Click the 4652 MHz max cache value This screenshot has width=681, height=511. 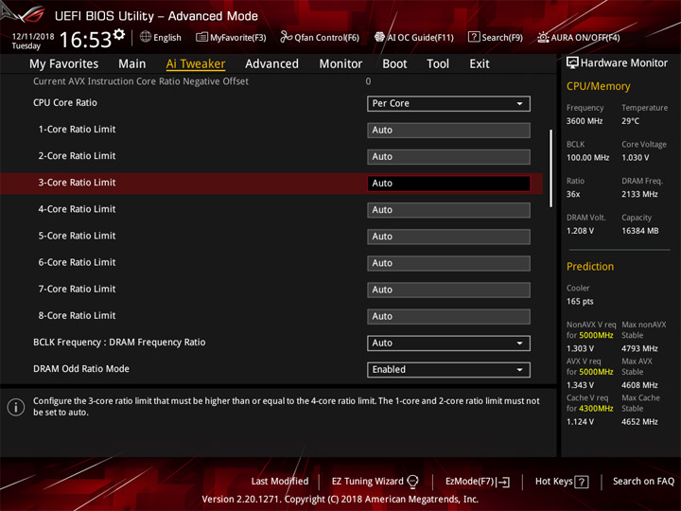639,422
